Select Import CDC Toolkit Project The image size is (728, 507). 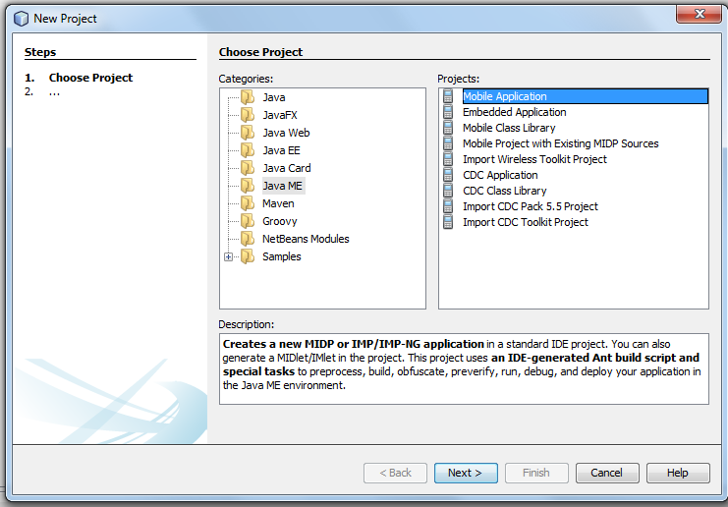click(525, 222)
